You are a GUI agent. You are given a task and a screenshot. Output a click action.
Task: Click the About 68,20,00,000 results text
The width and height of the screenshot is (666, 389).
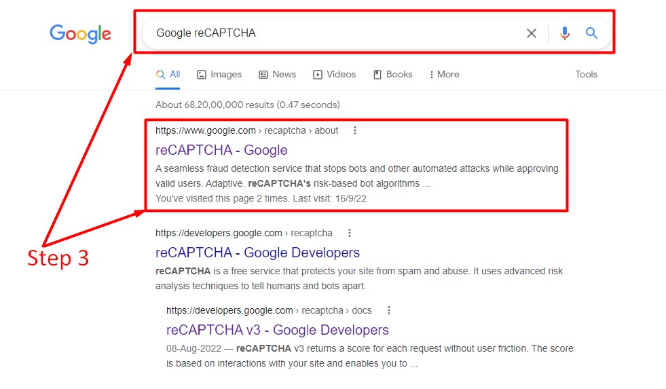pyautogui.click(x=248, y=105)
